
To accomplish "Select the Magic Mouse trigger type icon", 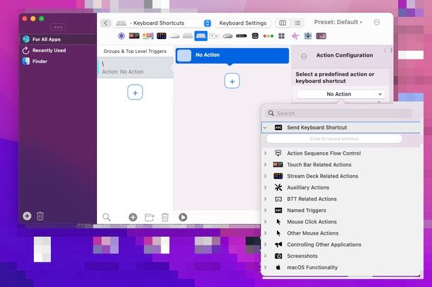I will 174,36.
